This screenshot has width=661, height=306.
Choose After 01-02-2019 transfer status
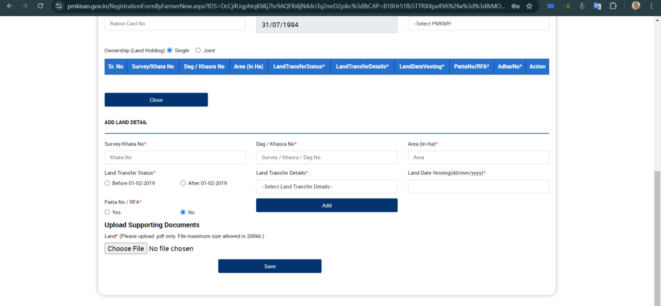183,183
